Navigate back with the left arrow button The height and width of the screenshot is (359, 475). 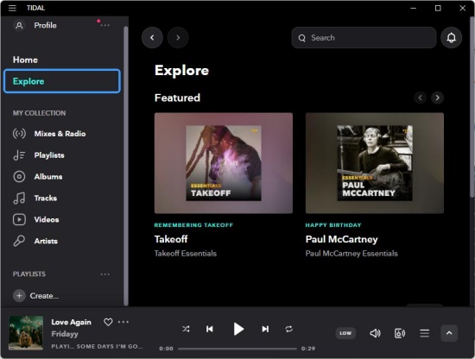pyautogui.click(x=152, y=37)
